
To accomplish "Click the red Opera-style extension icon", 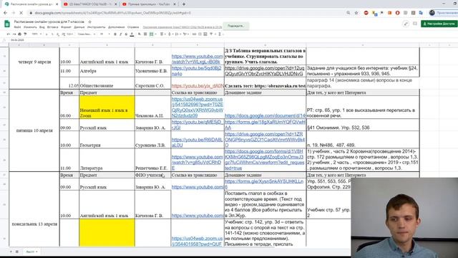I will click(398, 13).
